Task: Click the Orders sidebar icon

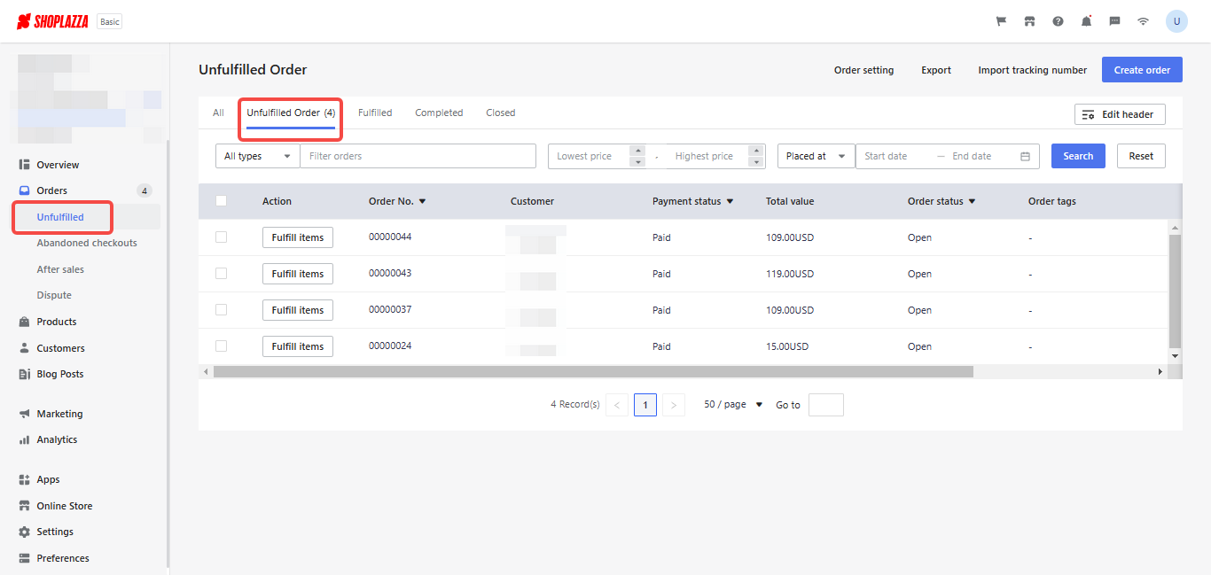Action: tap(25, 190)
